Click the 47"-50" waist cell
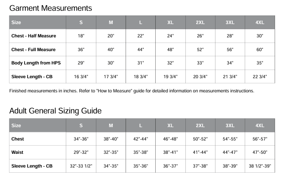 coord(260,153)
